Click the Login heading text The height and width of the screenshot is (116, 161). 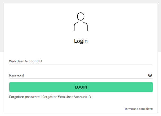point(81,41)
